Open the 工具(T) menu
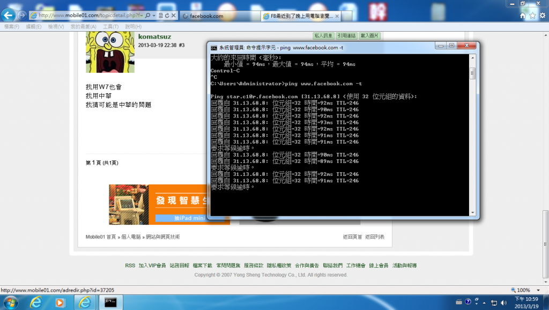 click(x=111, y=26)
